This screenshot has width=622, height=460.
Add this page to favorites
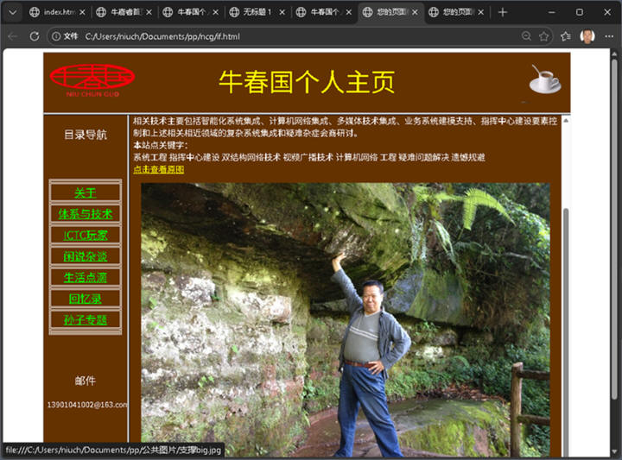pos(544,36)
